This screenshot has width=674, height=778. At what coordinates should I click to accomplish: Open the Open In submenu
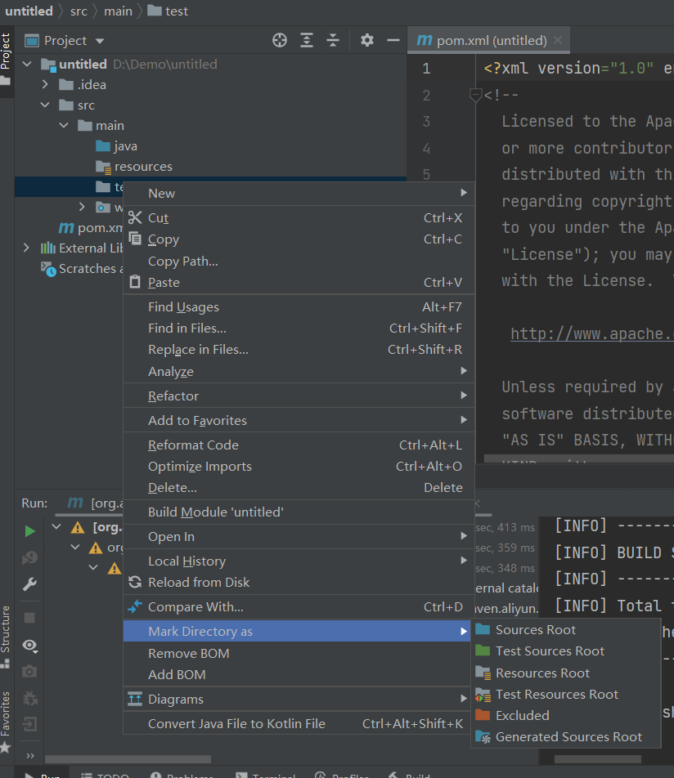pyautogui.click(x=299, y=536)
